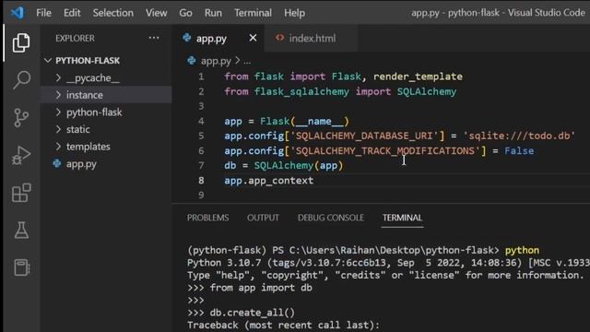Expand the templates folder
The height and width of the screenshot is (332, 590).
tap(58, 146)
